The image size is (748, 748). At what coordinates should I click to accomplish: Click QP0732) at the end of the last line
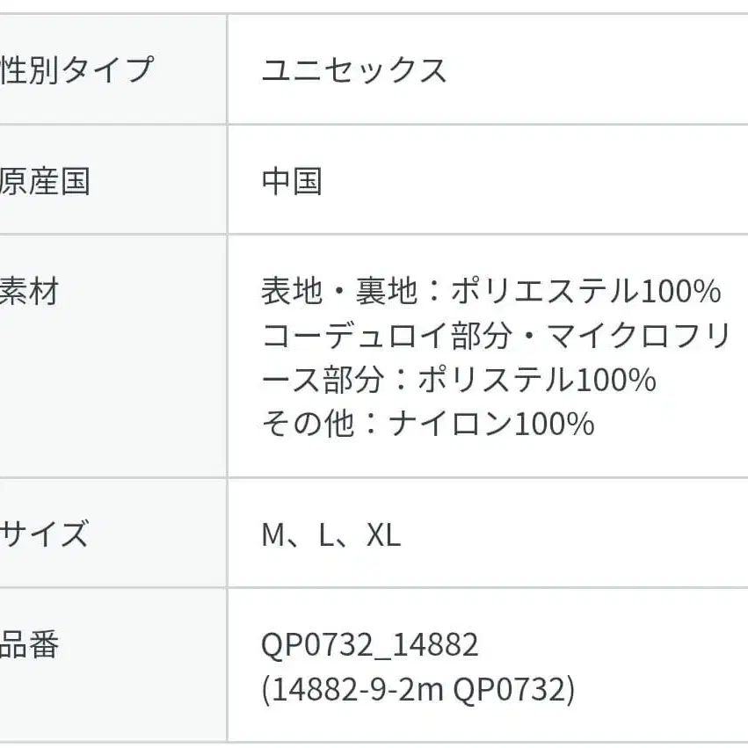tap(514, 690)
